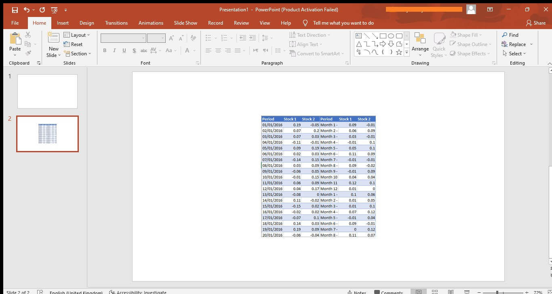Toggle text Shadow effect
The image size is (552, 294).
click(x=134, y=50)
